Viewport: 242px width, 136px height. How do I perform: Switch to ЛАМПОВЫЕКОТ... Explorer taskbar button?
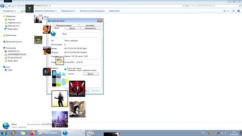point(49,133)
